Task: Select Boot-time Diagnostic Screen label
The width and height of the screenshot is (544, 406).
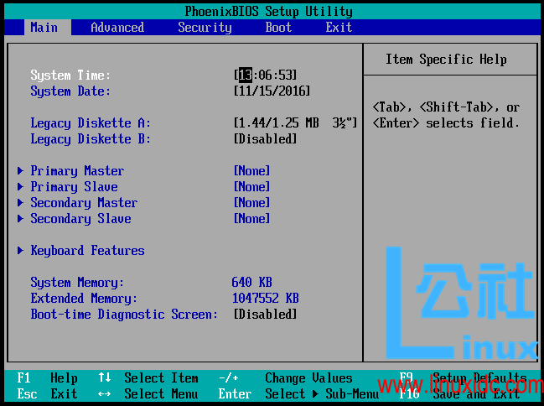Action: click(x=124, y=315)
